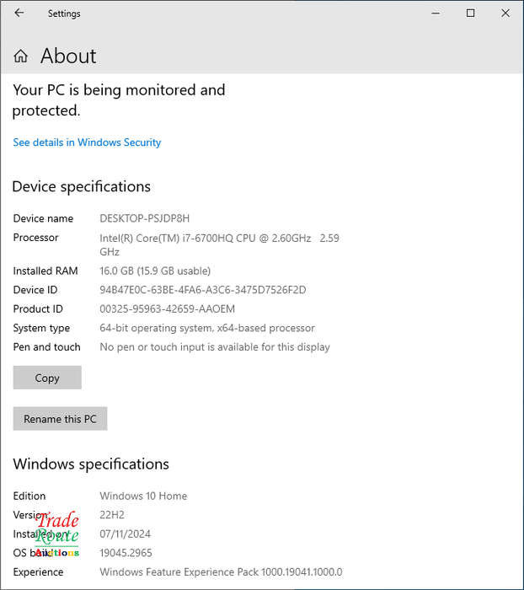Click the Device name label
Viewport: 524px width, 590px height.
click(43, 218)
